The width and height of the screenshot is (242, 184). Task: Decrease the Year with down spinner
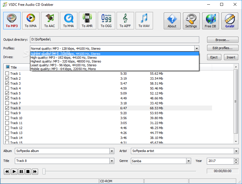236,162
